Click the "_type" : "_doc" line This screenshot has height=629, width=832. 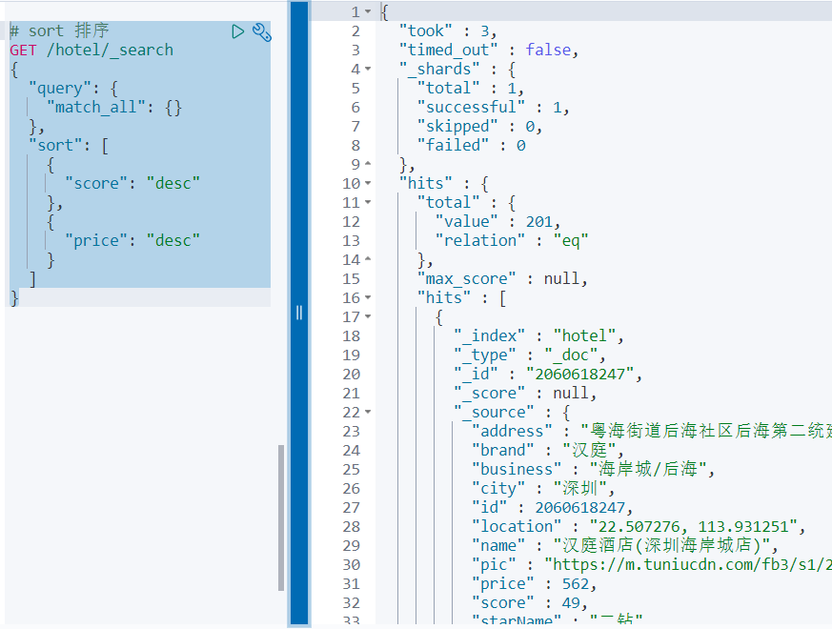pos(530,355)
